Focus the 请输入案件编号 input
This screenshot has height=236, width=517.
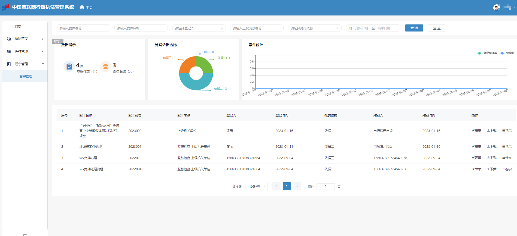click(x=83, y=28)
